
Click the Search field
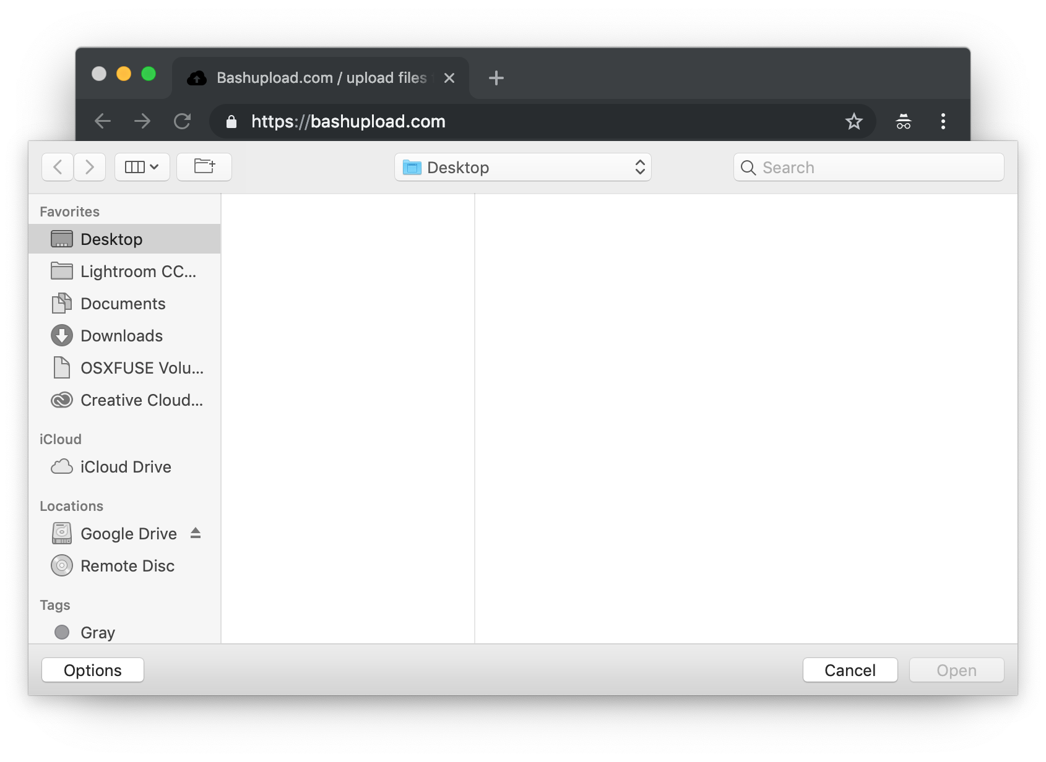pos(869,167)
